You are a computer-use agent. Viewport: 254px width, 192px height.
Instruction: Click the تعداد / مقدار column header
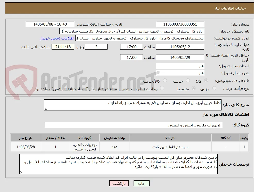pos(55,138)
